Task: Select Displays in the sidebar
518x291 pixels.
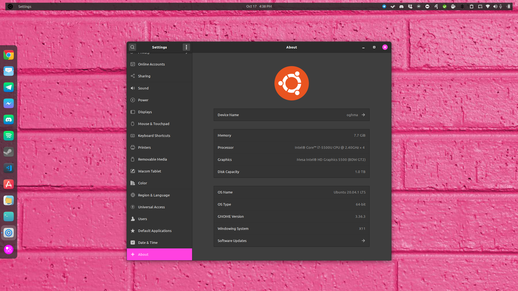Action: [x=159, y=112]
